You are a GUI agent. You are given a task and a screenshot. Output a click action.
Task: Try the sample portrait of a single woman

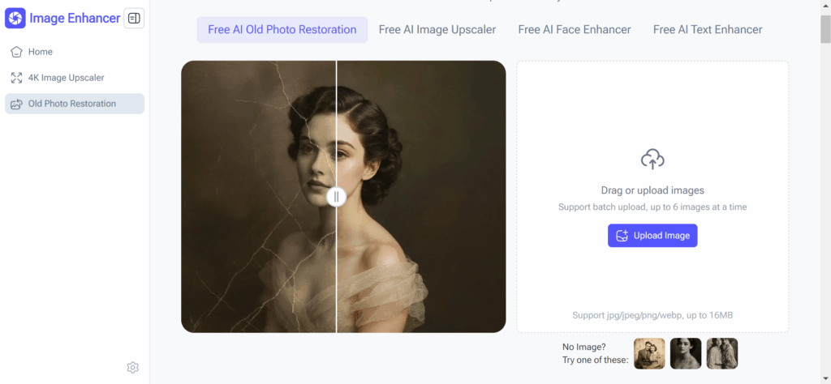686,354
